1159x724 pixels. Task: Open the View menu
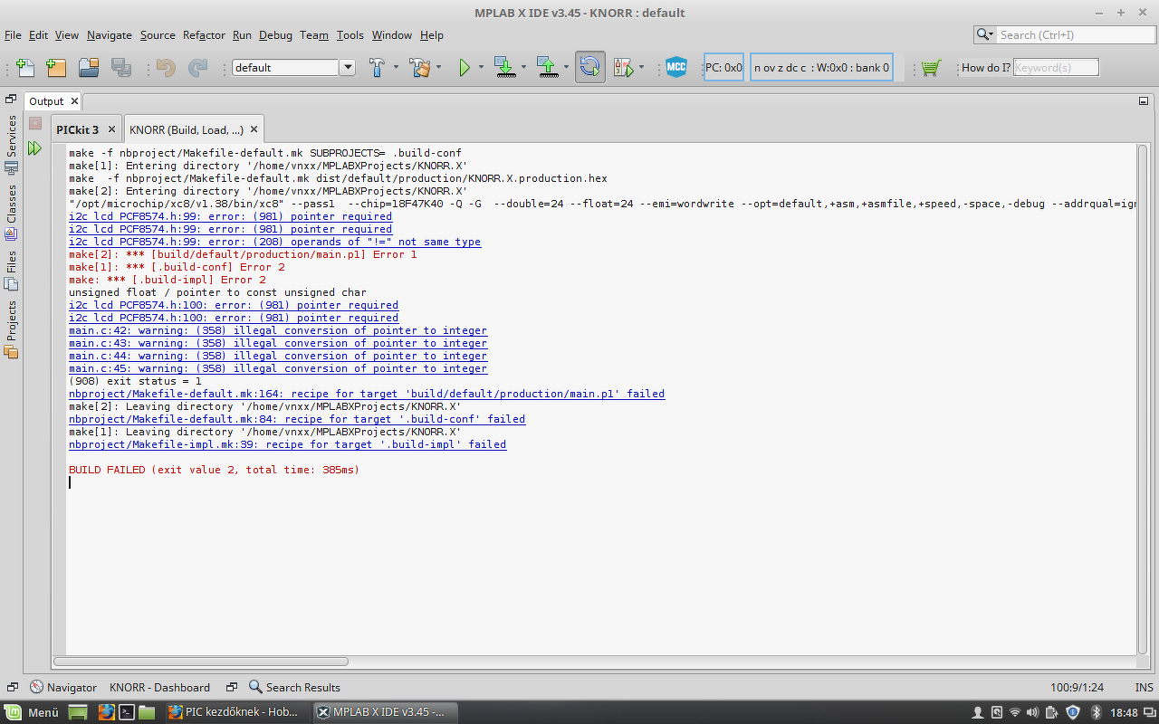click(x=67, y=35)
